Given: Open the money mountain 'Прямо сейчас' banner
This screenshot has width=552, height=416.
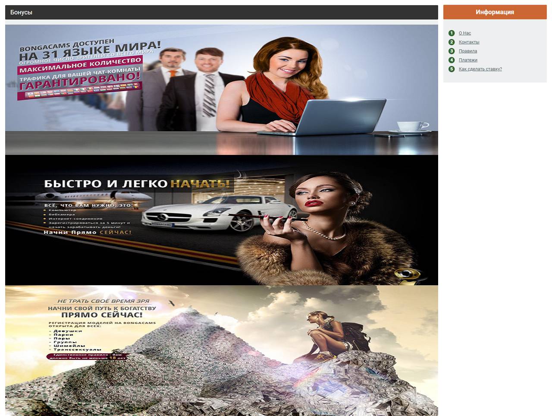Looking at the screenshot, I should [x=222, y=350].
